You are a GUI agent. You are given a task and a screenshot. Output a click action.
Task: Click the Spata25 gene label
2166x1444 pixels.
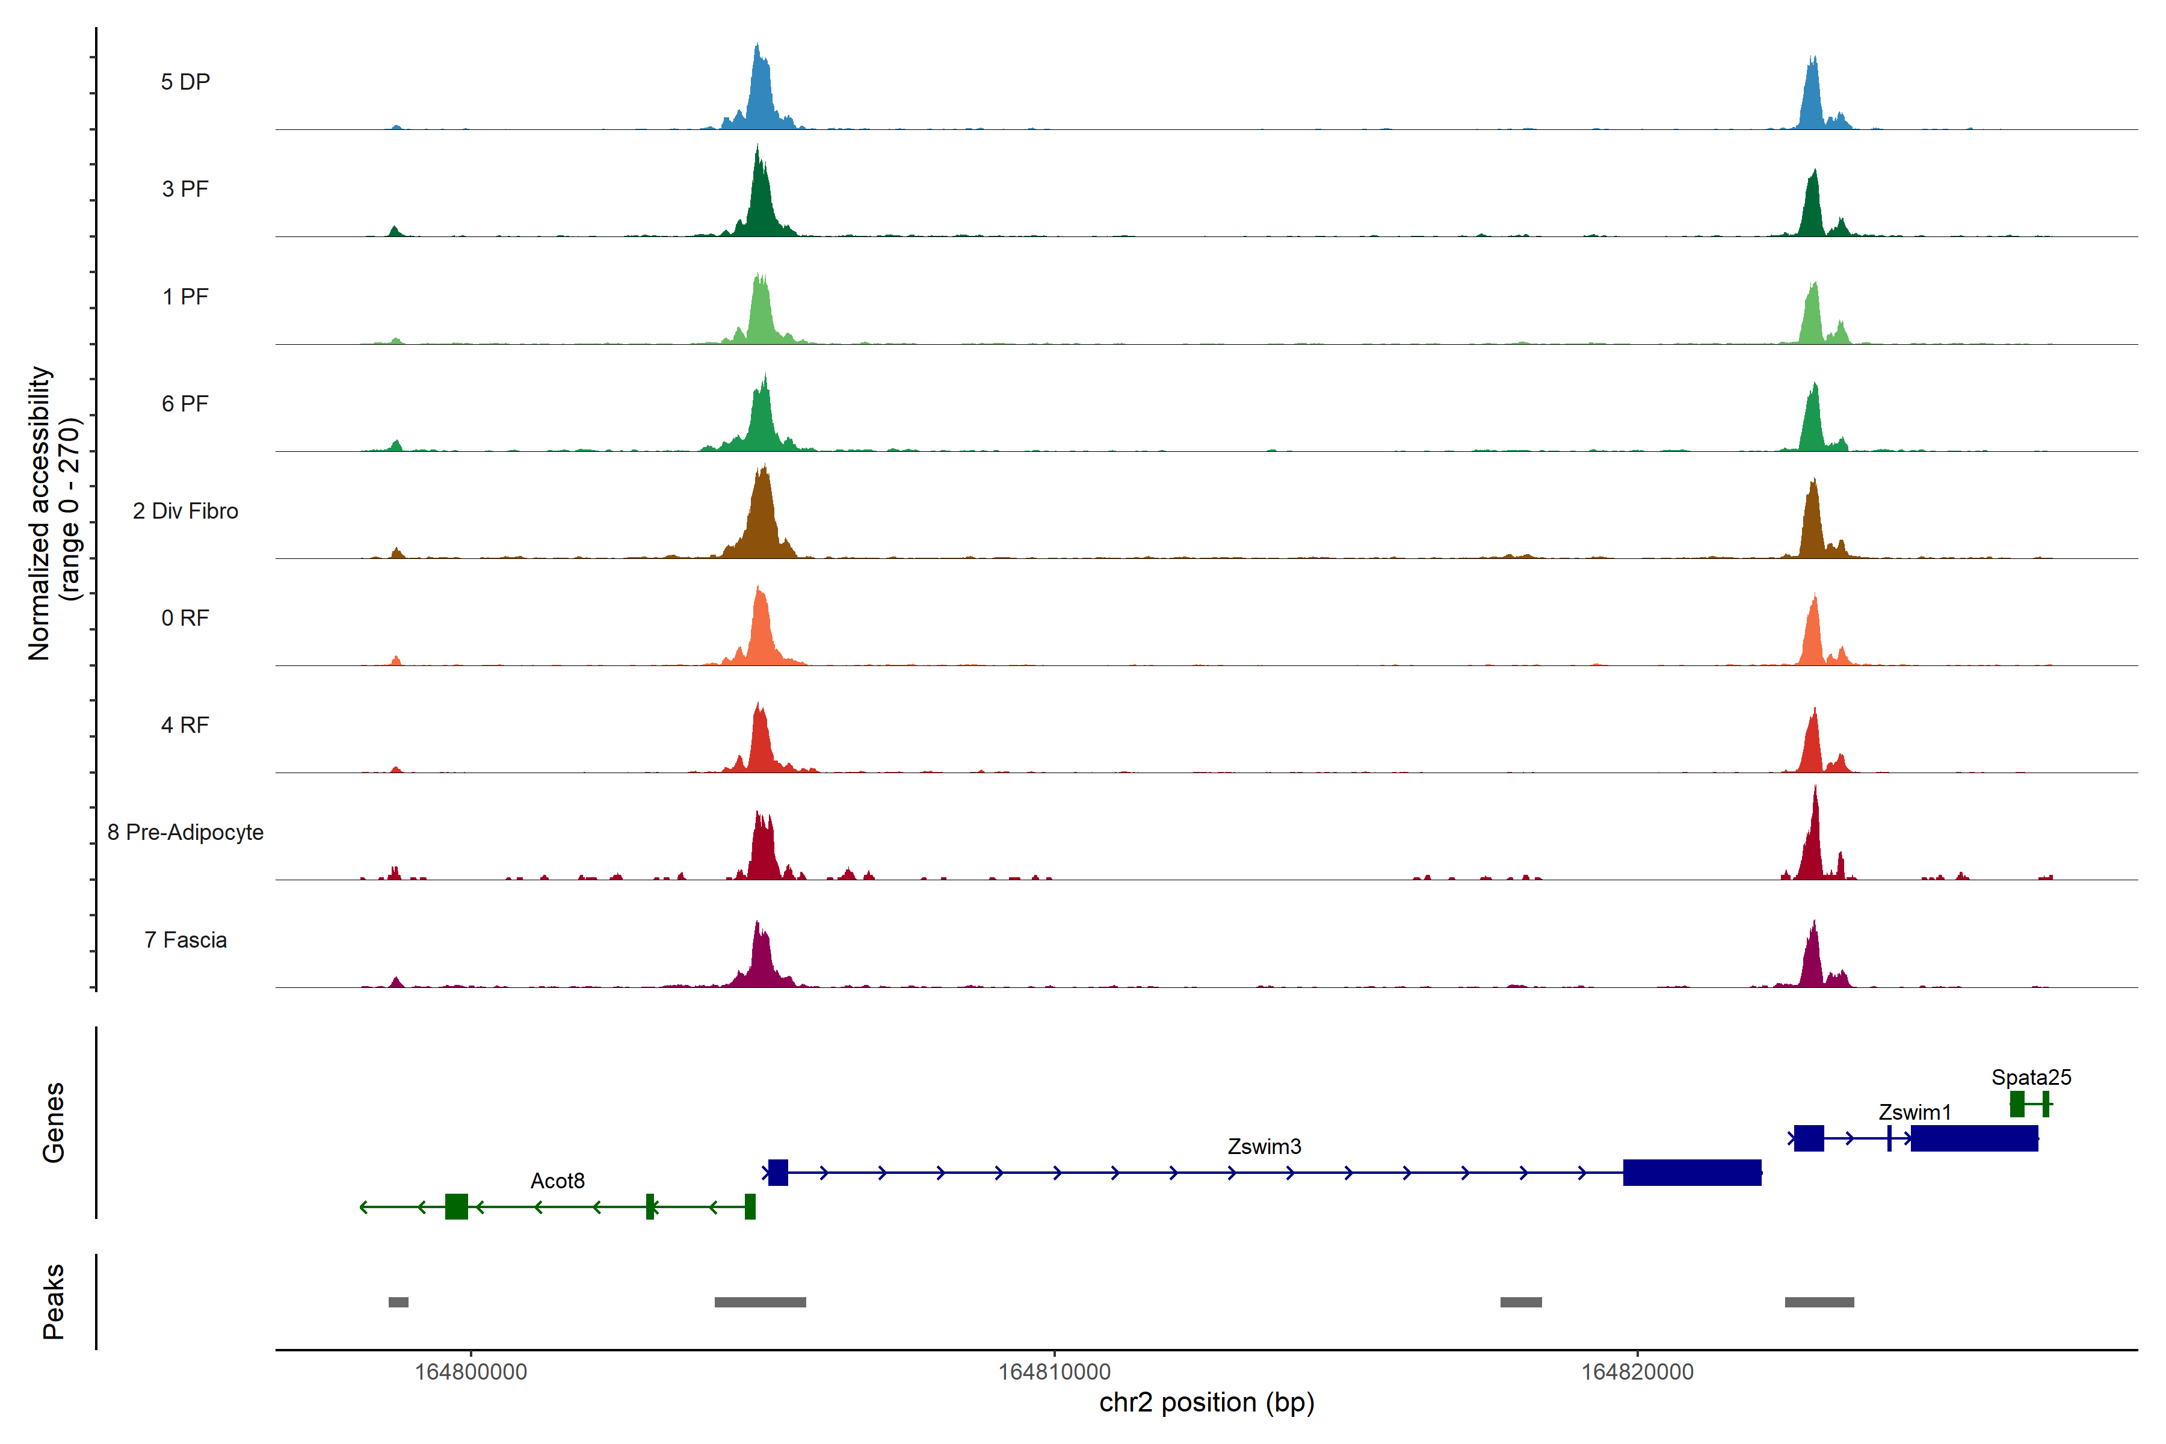pos(2031,1078)
